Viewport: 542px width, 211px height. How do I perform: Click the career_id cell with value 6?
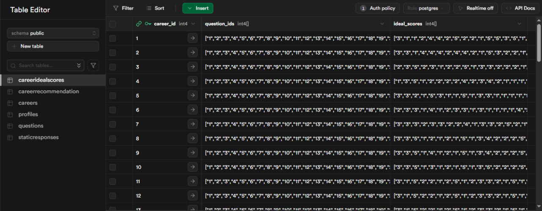(x=167, y=110)
